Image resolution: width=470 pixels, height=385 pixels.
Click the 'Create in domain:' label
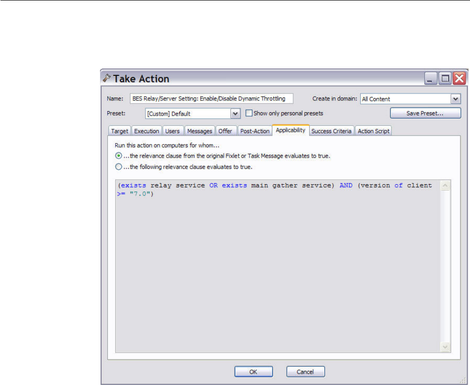tap(335, 98)
